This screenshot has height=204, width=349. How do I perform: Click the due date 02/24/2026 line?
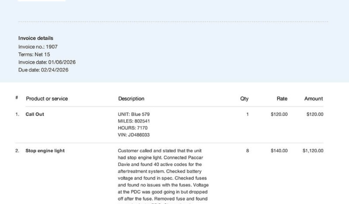pyautogui.click(x=43, y=70)
